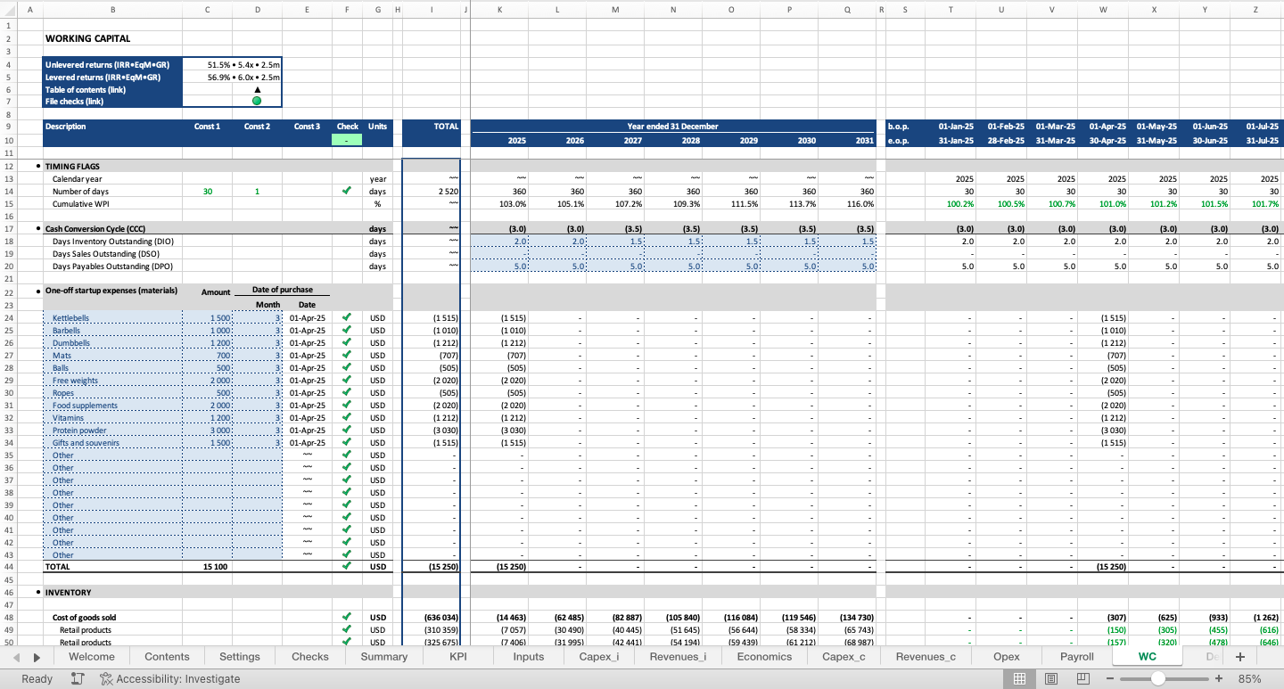Switch to Normal view in status bar

(x=1020, y=678)
